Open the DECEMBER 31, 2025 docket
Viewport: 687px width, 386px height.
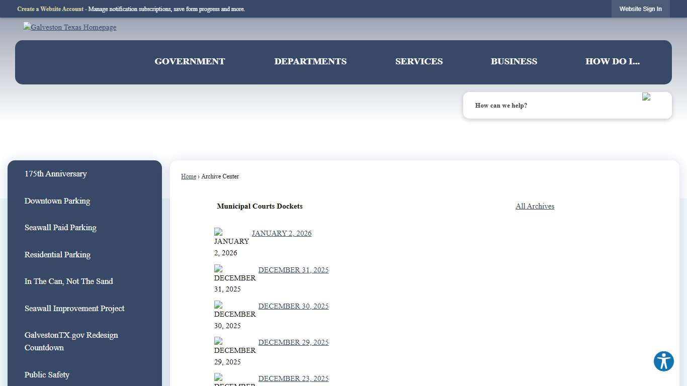(x=293, y=270)
